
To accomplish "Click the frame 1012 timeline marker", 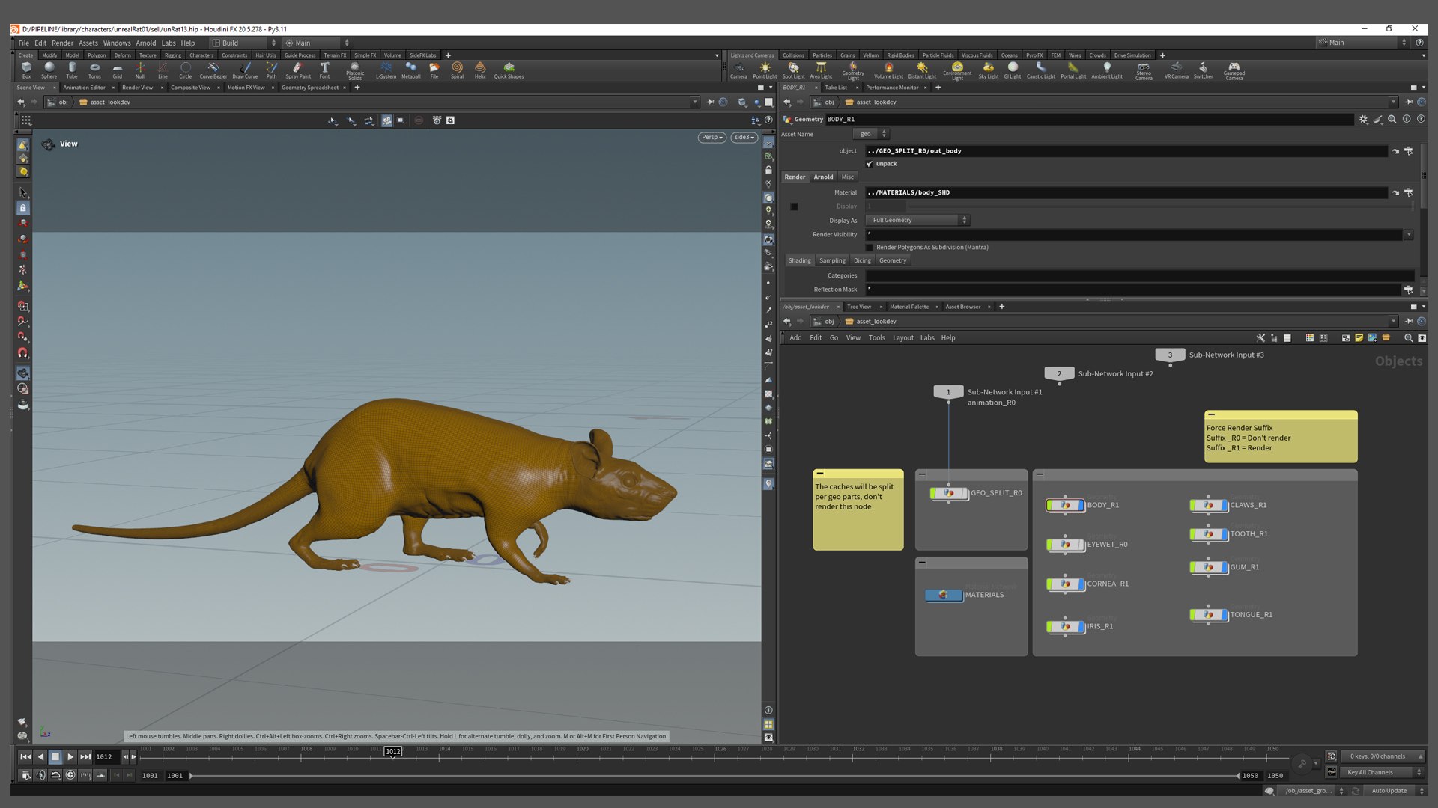I will coord(393,752).
